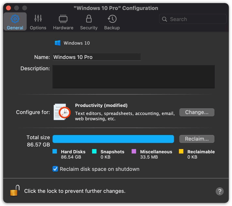Click the Windows 10 logo icon

[57, 43]
